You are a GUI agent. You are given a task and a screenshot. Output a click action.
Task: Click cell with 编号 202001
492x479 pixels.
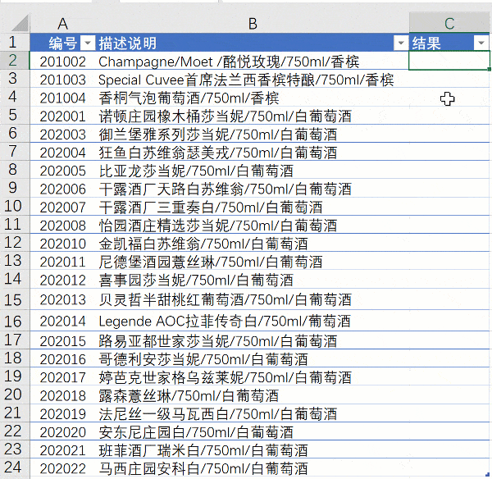click(63, 115)
